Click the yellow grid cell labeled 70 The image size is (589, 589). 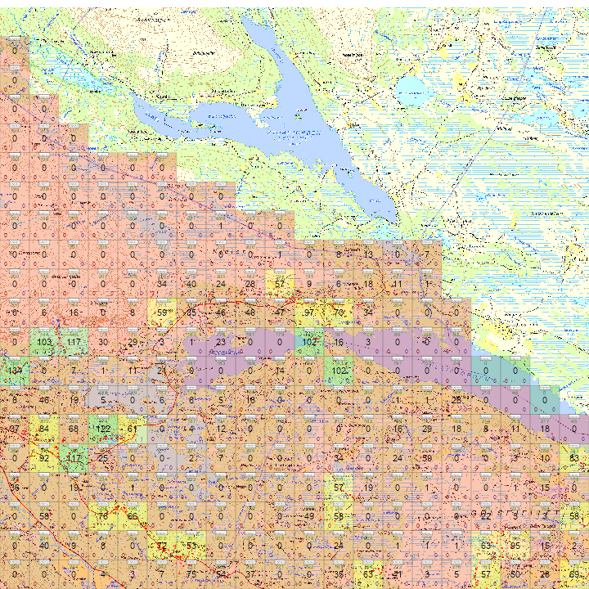click(338, 312)
